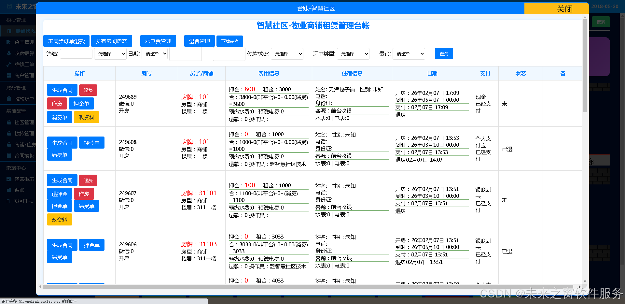
Task: Open the 退费管理 tab button
Action: 199,41
